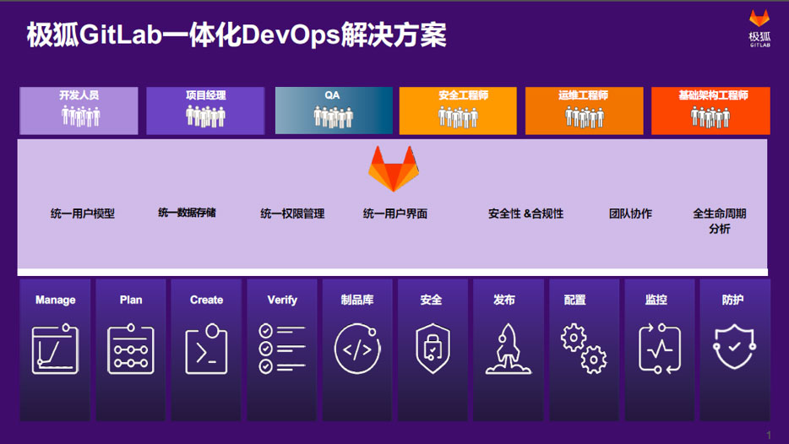Click the 制品库 stage heading

point(357,301)
